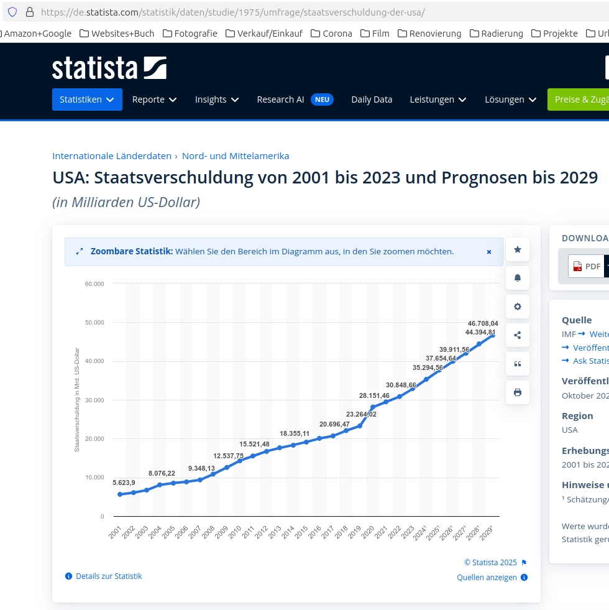The width and height of the screenshot is (609, 610).
Task: Click the Internationale Länderdaten breadcrumb link
Action: (111, 156)
